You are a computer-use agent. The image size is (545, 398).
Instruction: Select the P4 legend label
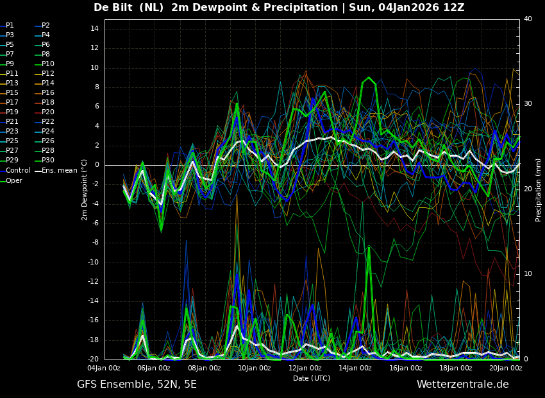pos(46,35)
